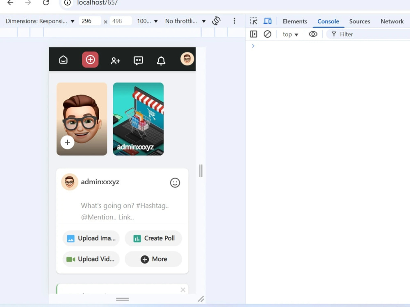Switch to the Network tab
Image resolution: width=410 pixels, height=307 pixels.
point(392,21)
